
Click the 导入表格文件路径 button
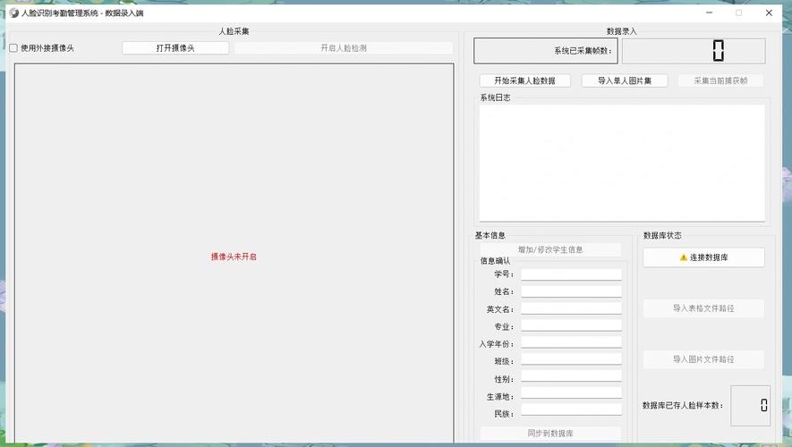click(703, 308)
